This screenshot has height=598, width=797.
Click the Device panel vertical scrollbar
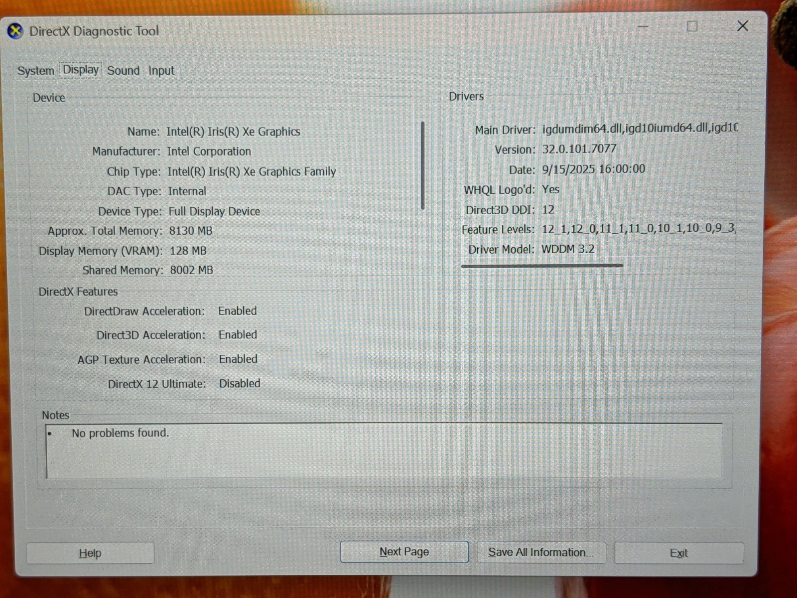coord(423,165)
